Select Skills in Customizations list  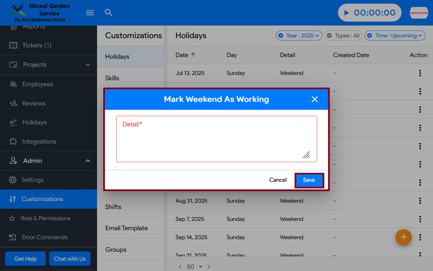[x=112, y=78]
